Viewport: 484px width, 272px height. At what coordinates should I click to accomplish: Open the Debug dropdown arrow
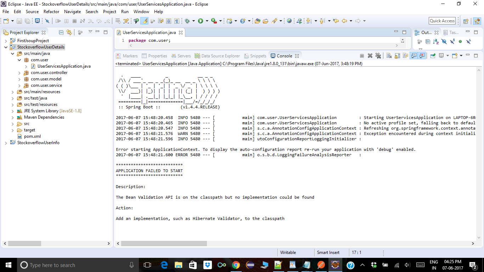(x=193, y=21)
